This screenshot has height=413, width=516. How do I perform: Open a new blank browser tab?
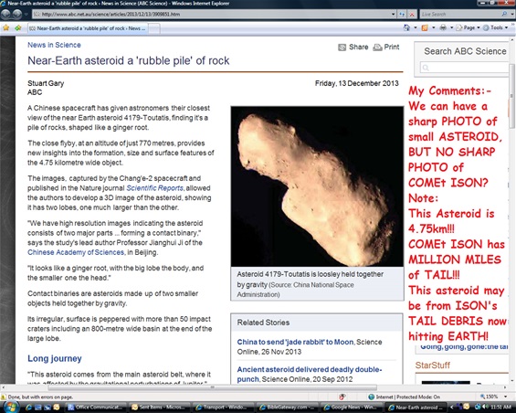pos(154,28)
